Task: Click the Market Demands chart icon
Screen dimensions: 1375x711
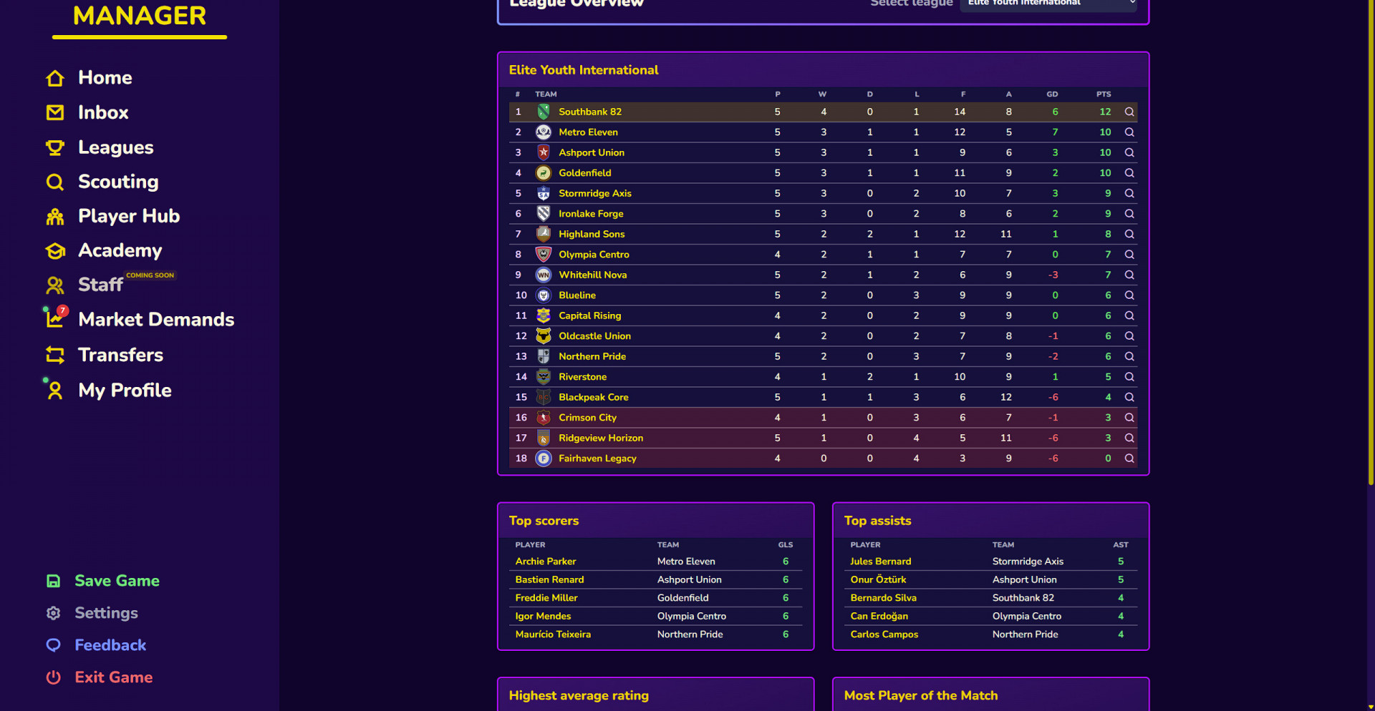Action: [x=55, y=318]
